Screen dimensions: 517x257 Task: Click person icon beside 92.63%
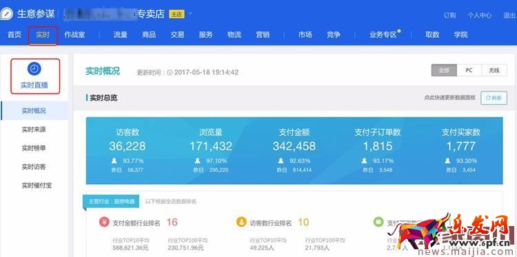click(x=281, y=161)
